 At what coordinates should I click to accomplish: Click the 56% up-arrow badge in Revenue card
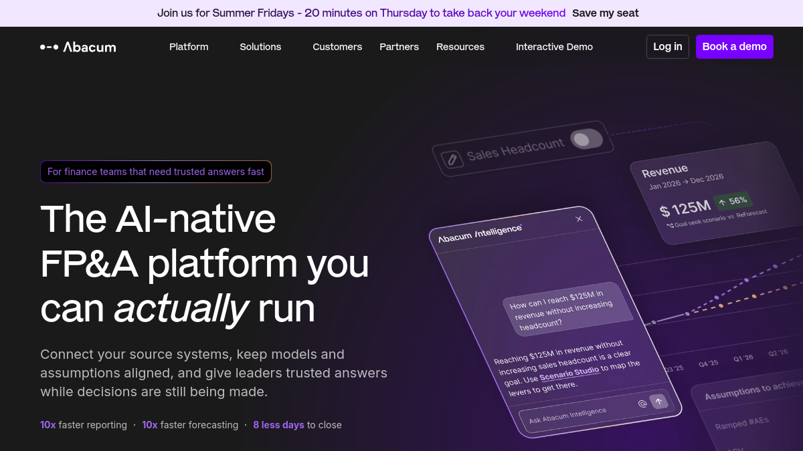tap(733, 201)
